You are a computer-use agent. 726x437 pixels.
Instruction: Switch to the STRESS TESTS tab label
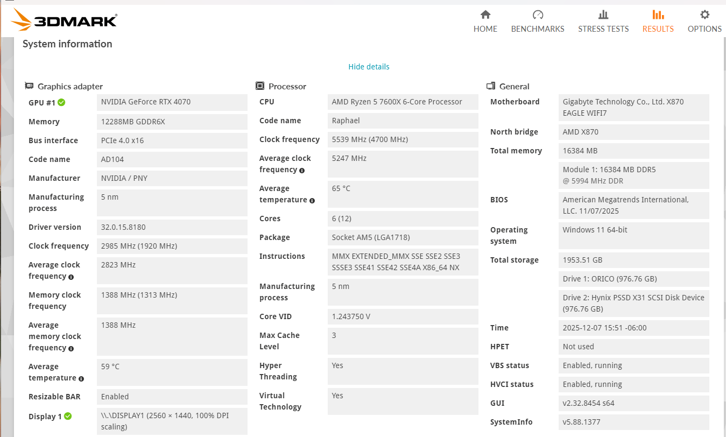pyautogui.click(x=603, y=29)
